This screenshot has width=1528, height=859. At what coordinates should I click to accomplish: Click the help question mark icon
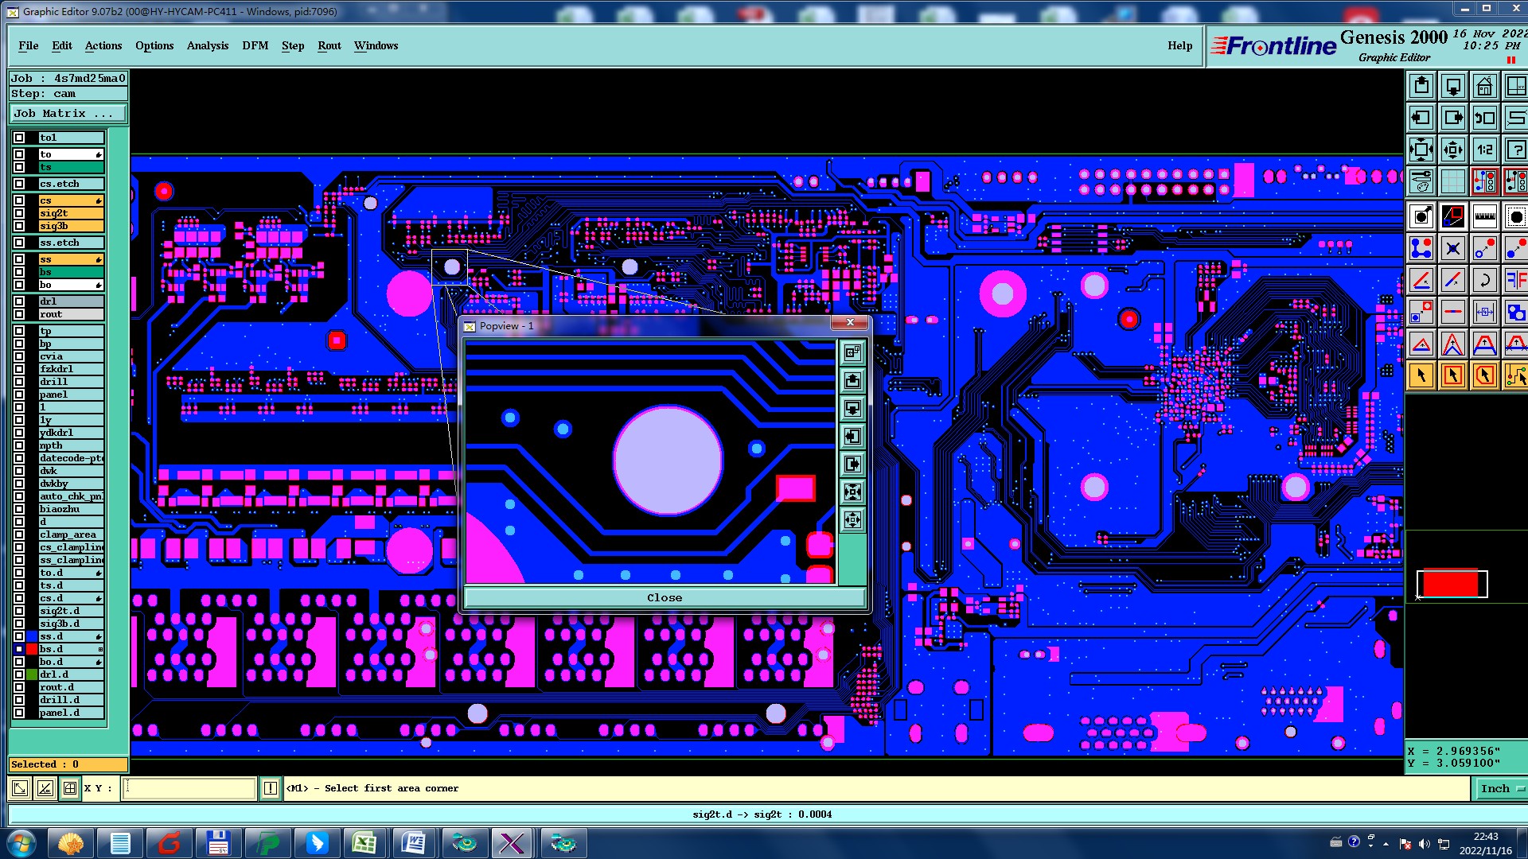[1516, 150]
